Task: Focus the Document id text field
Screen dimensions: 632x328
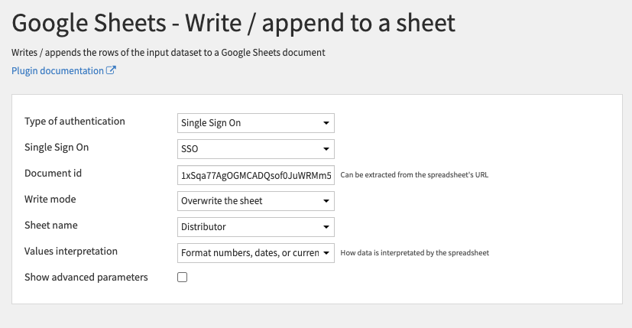Action: [x=255, y=175]
